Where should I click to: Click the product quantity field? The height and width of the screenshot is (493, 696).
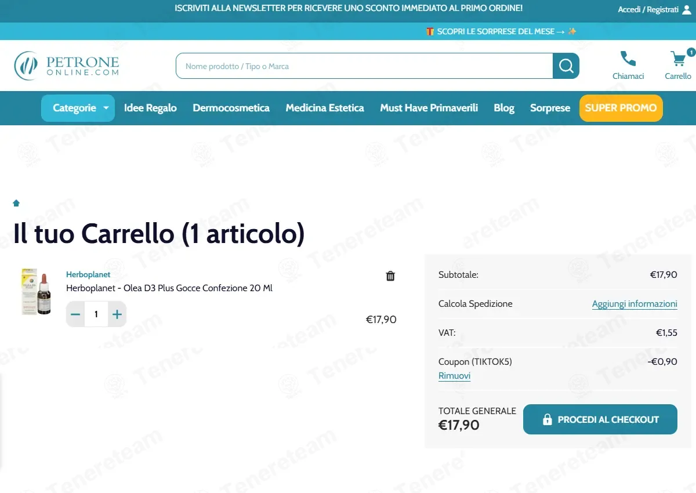96,314
